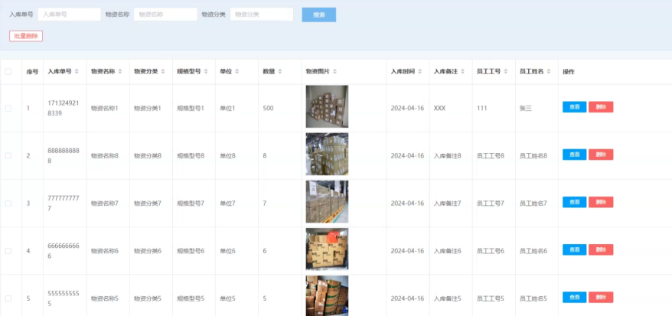The width and height of the screenshot is (672, 316).
Task: Click sort arrows for 员工姓名 column
Action: (x=550, y=72)
